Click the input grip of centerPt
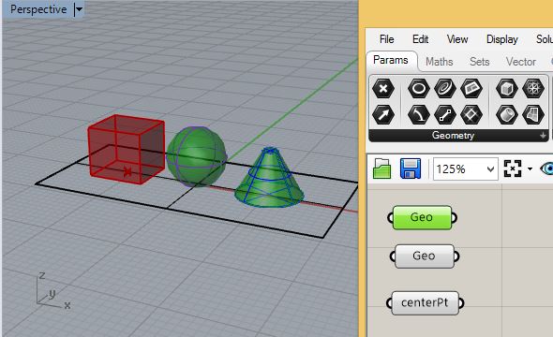Image resolution: width=553 pixels, height=337 pixels. pos(389,303)
